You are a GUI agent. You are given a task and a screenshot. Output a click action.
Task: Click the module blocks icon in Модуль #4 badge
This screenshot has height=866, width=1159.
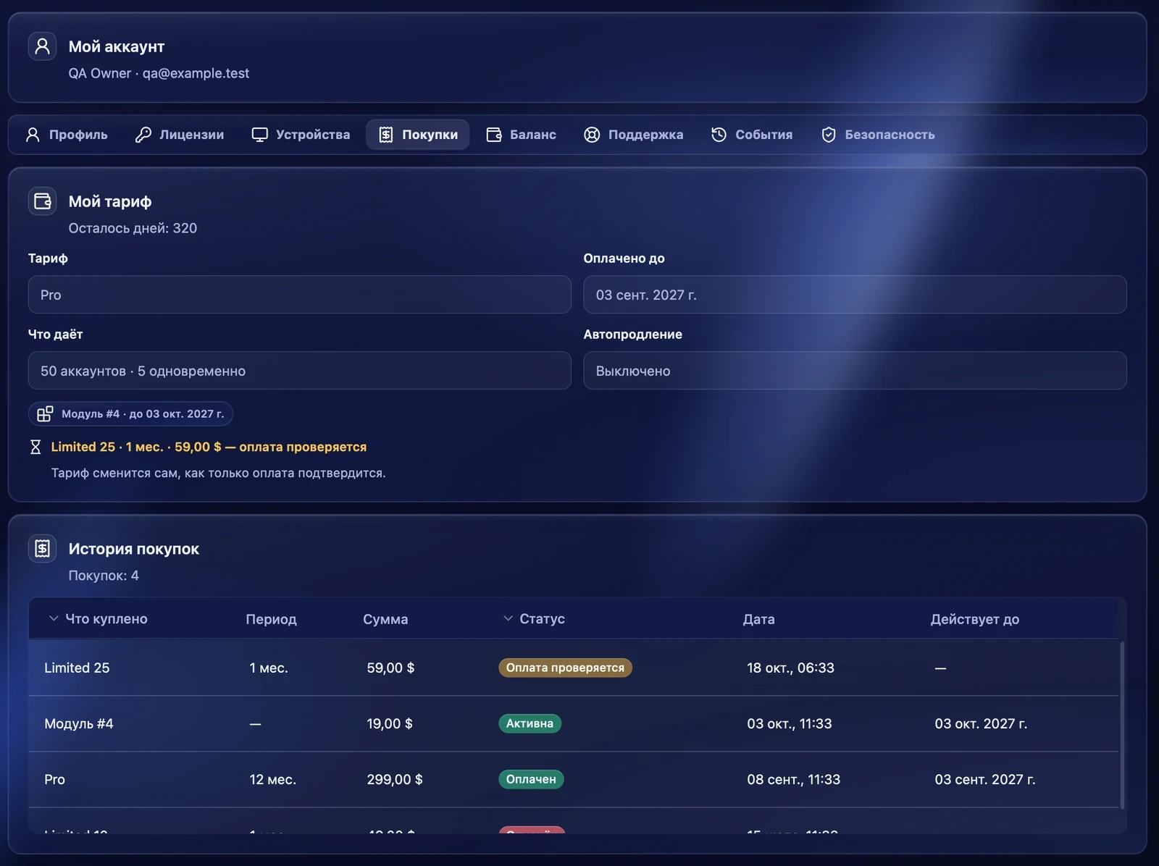click(45, 413)
